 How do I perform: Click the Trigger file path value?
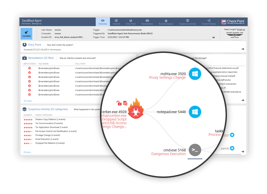[x=125, y=30]
